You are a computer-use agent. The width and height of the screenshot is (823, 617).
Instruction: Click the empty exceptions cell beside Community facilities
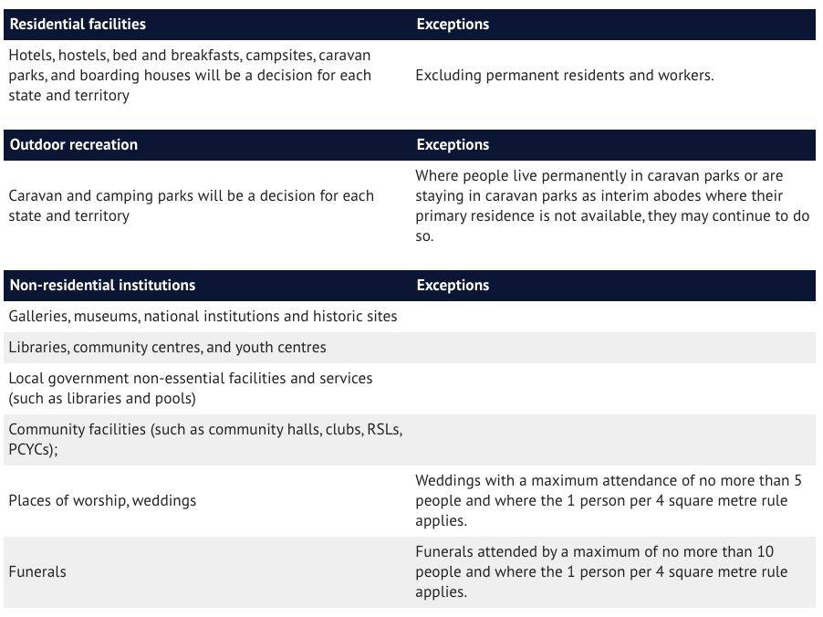pyautogui.click(x=611, y=439)
